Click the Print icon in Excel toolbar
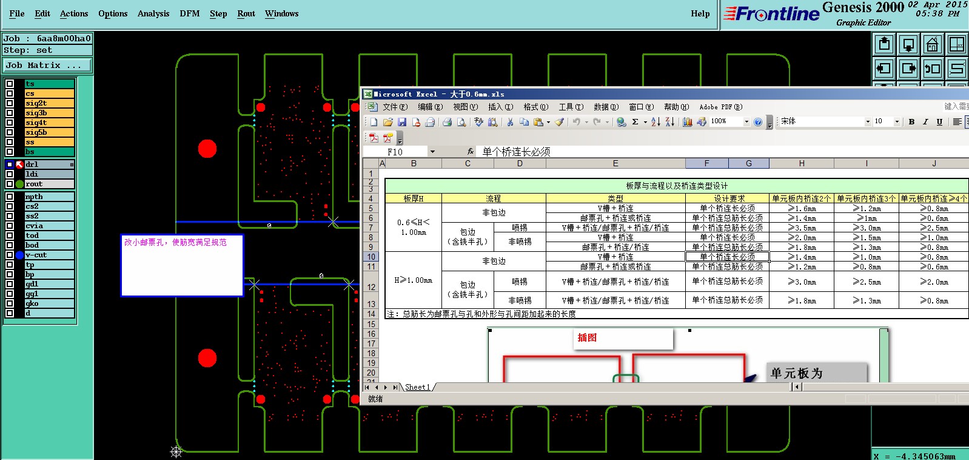 pyautogui.click(x=447, y=122)
